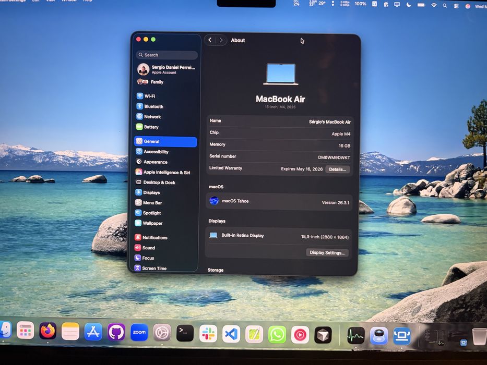Open Launchpad apps grid in Dock
Image resolution: width=487 pixels, height=365 pixels.
click(x=25, y=331)
